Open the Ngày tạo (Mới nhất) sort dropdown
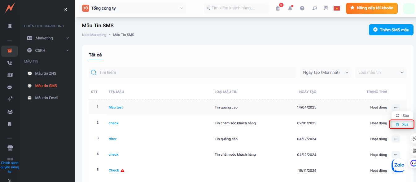416x182 pixels. coord(325,73)
